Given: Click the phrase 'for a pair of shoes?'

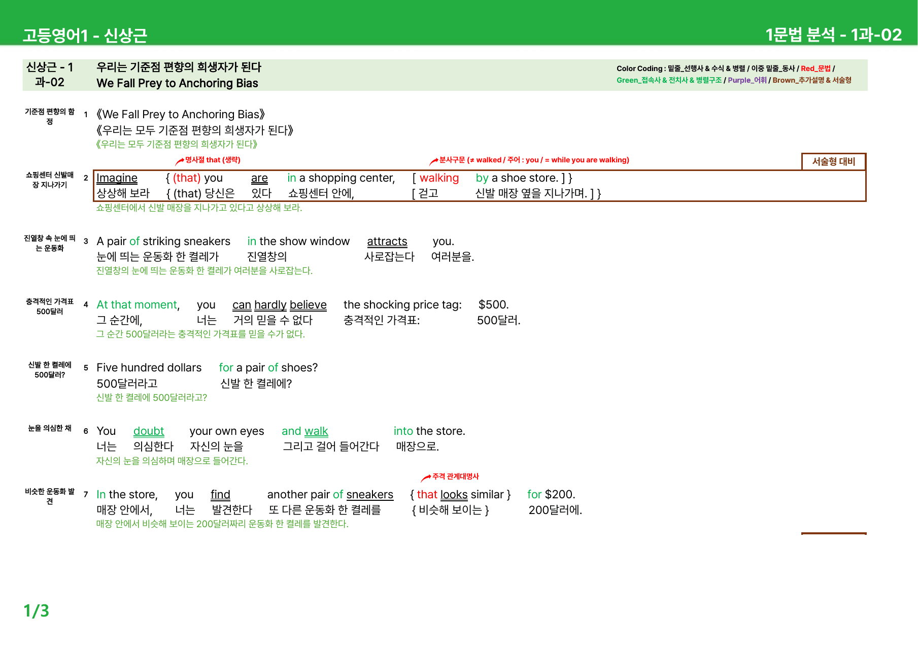Looking at the screenshot, I should pyautogui.click(x=268, y=367).
